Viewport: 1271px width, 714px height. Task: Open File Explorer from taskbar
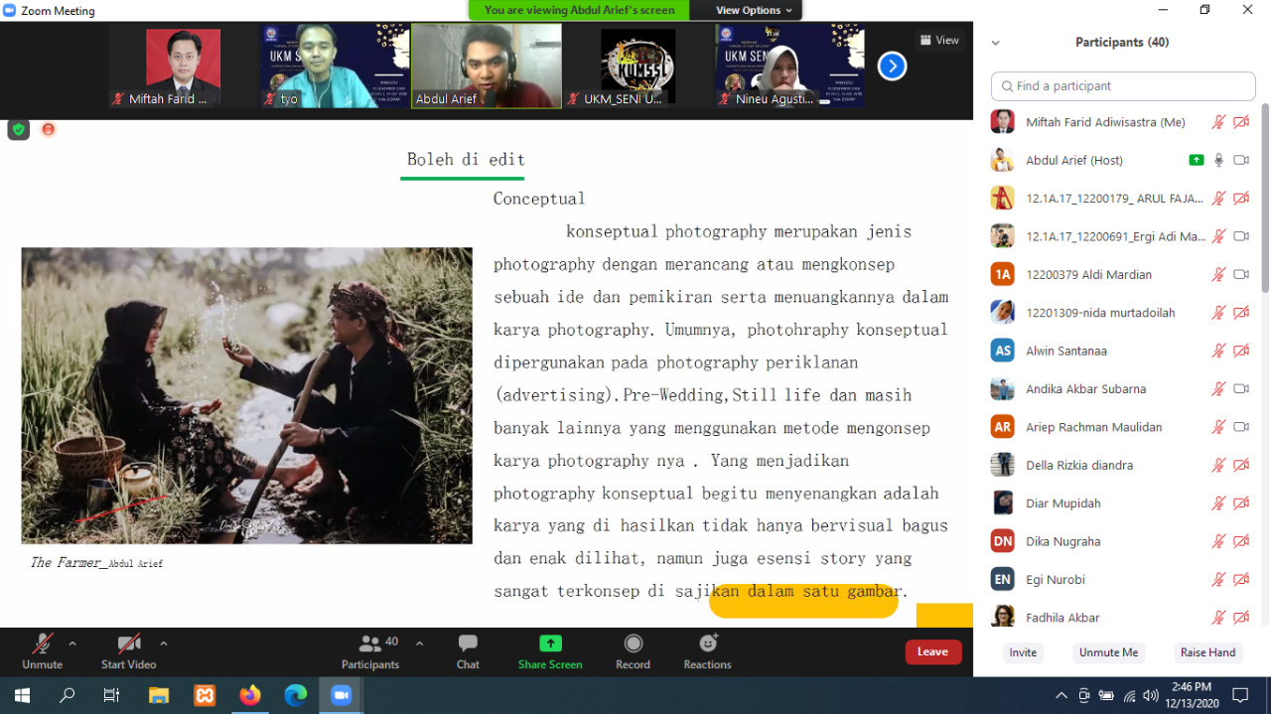pos(159,695)
